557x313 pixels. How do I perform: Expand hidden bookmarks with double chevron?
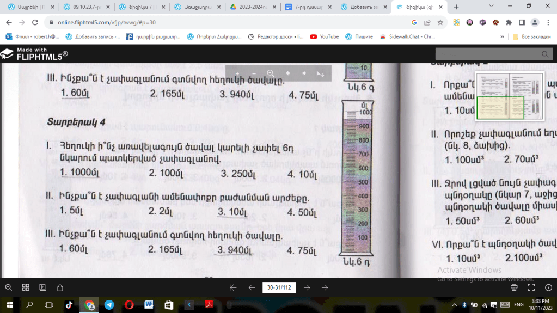pos(502,36)
